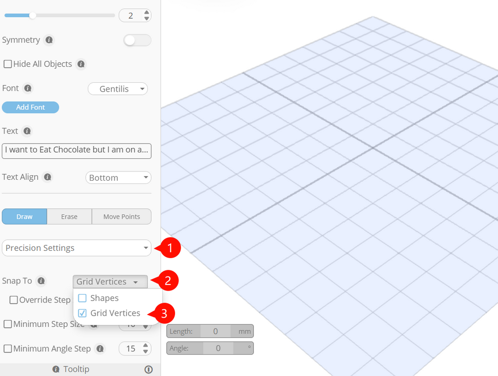Open the Text Align info icon
This screenshot has width=498, height=376.
click(x=48, y=177)
